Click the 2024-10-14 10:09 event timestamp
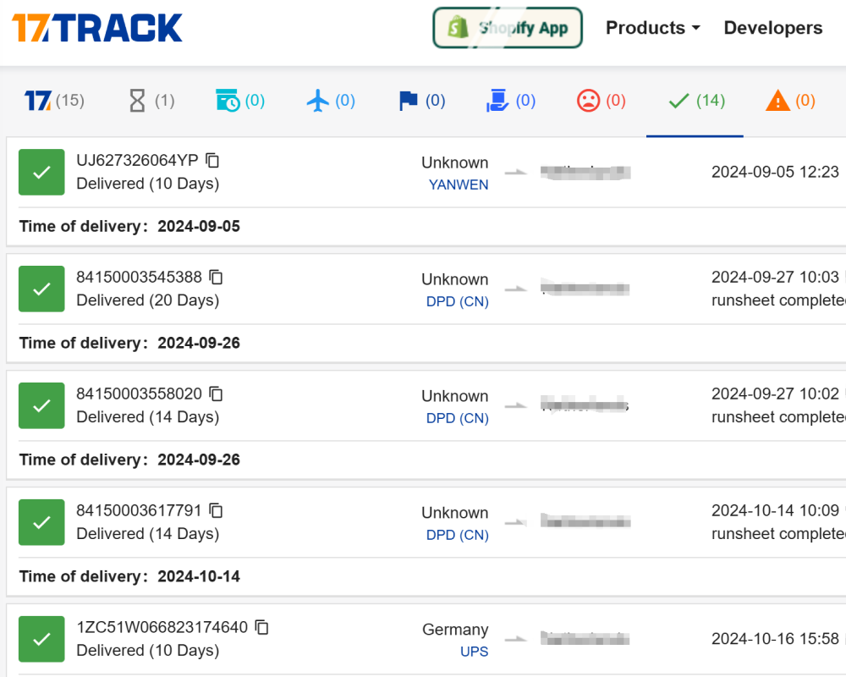Viewport: 846px width, 677px height. [775, 510]
